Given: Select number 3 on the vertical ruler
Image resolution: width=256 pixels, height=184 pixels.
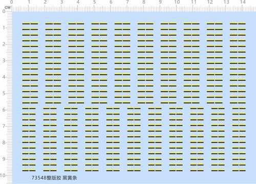Looking at the screenshot, I should point(4,60).
